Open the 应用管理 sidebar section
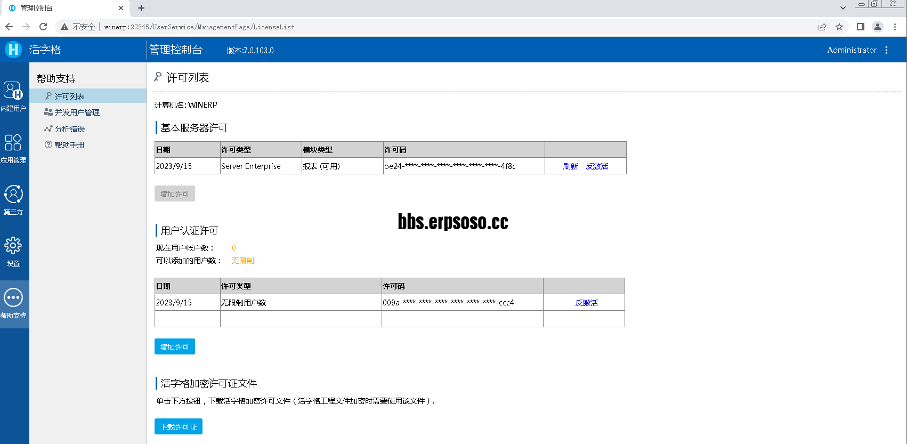The width and height of the screenshot is (907, 444). 13,148
